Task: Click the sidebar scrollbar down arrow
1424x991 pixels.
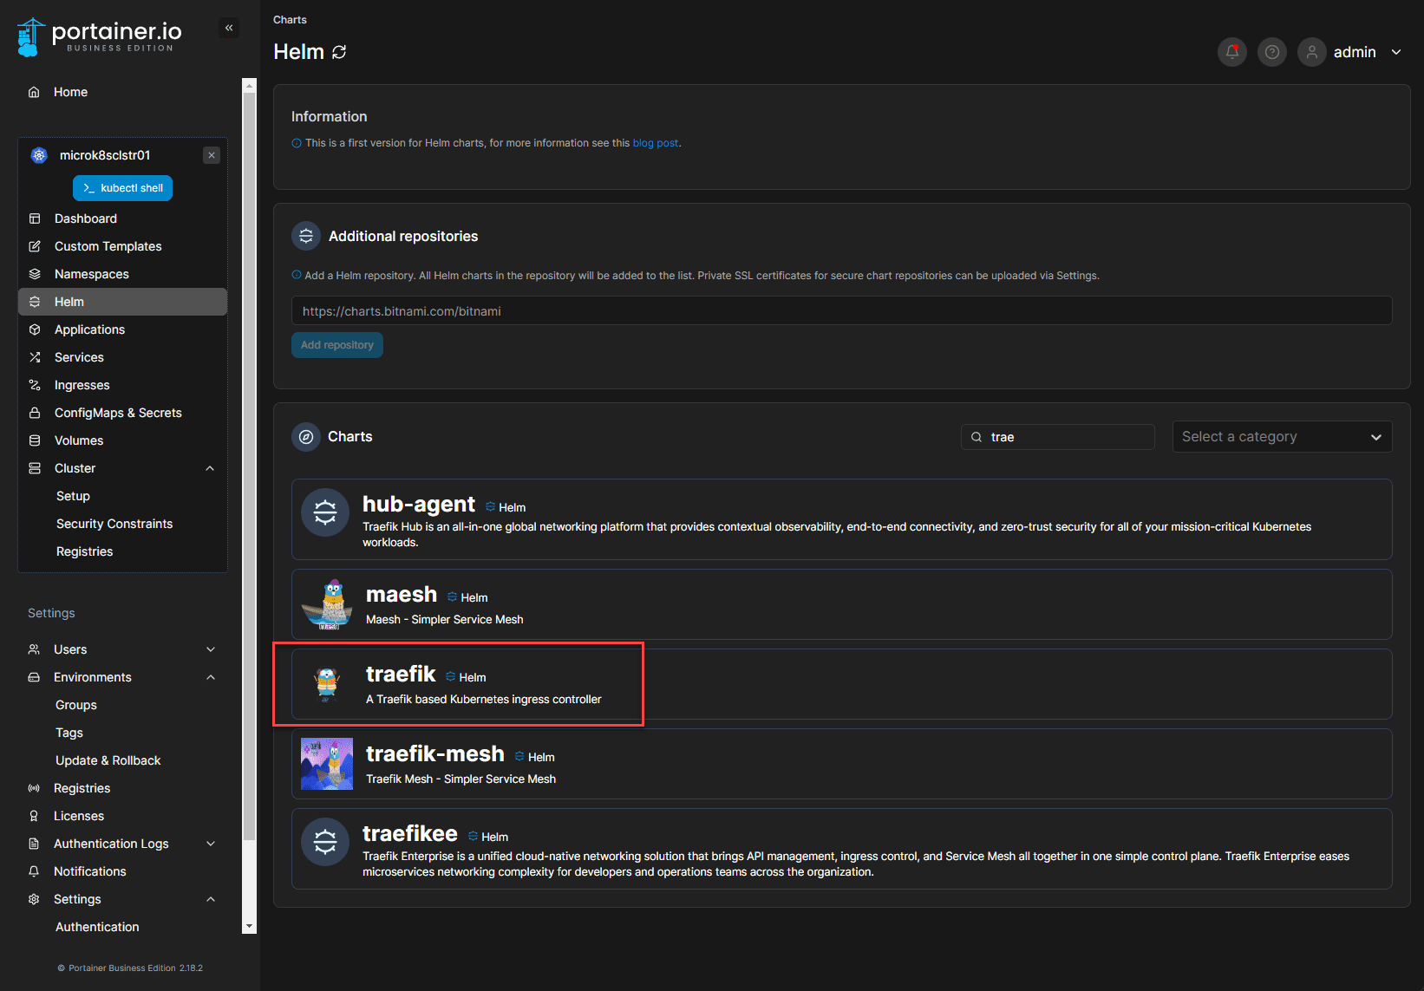Action: click(250, 927)
